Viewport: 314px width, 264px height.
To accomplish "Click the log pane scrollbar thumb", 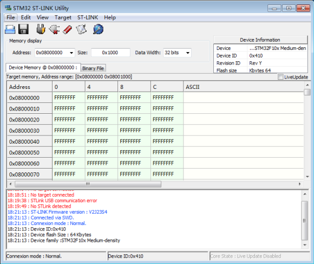I will tap(305, 221).
